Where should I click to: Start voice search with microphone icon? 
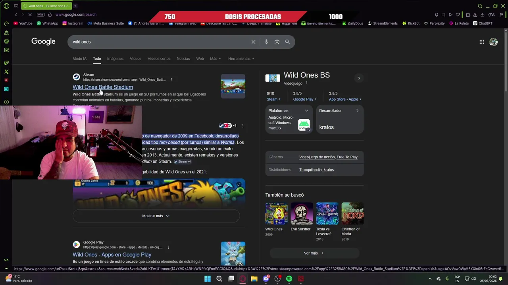(266, 42)
